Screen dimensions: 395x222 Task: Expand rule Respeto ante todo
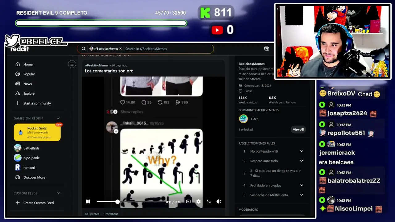(x=301, y=161)
